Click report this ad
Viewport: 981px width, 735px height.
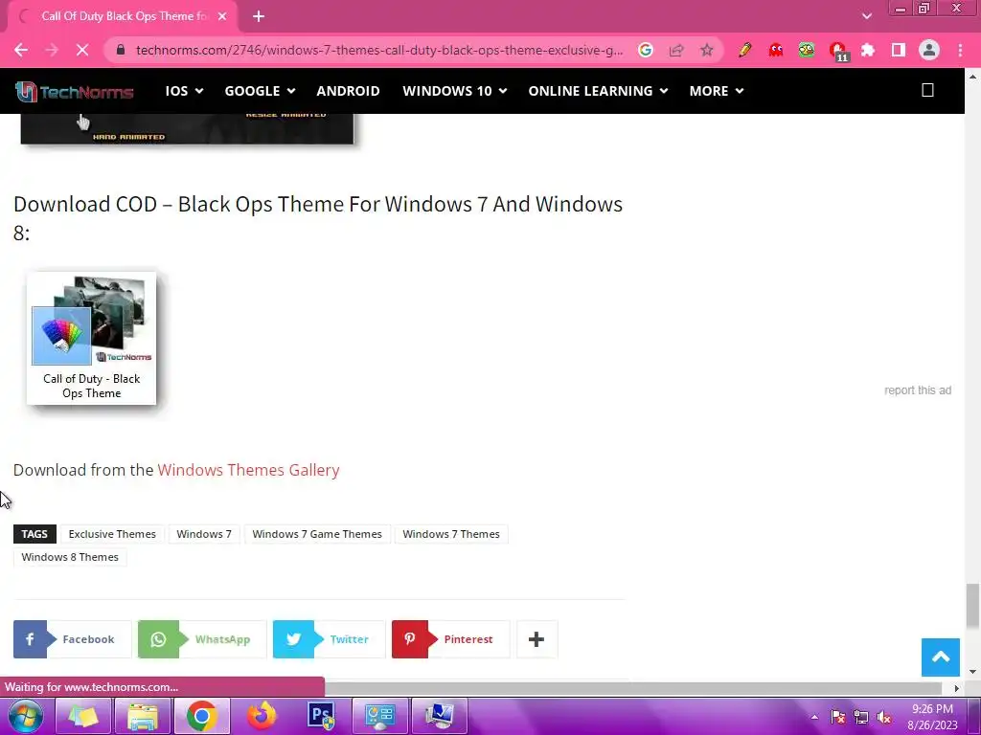click(918, 390)
